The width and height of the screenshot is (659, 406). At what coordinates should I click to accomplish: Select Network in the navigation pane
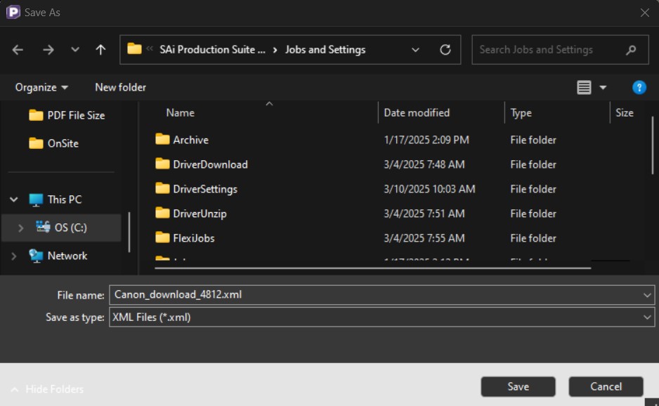[x=58, y=256]
